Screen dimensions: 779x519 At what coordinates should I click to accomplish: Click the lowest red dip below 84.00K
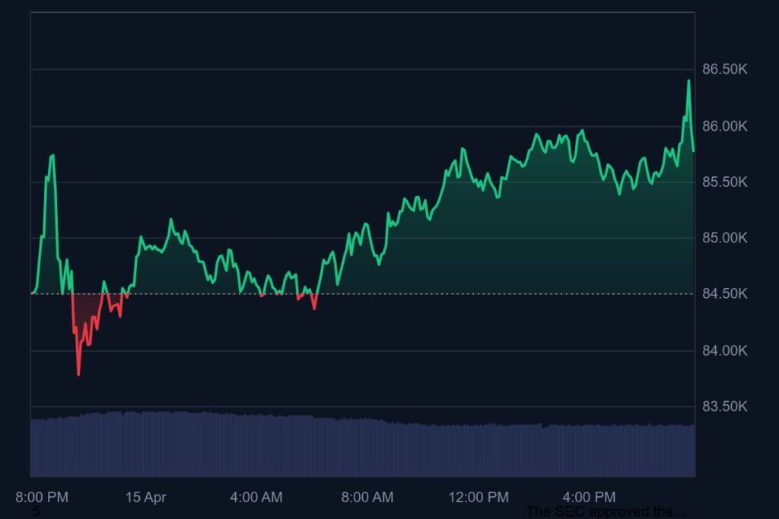pyautogui.click(x=78, y=374)
